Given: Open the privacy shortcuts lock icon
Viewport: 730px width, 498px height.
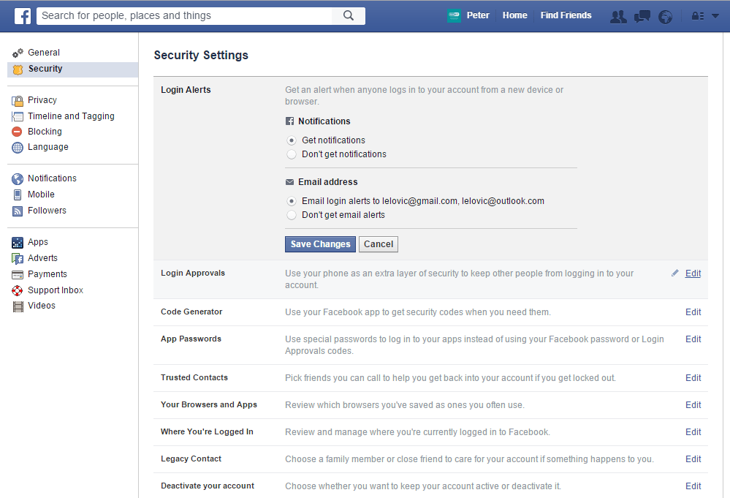Looking at the screenshot, I should pos(697,16).
